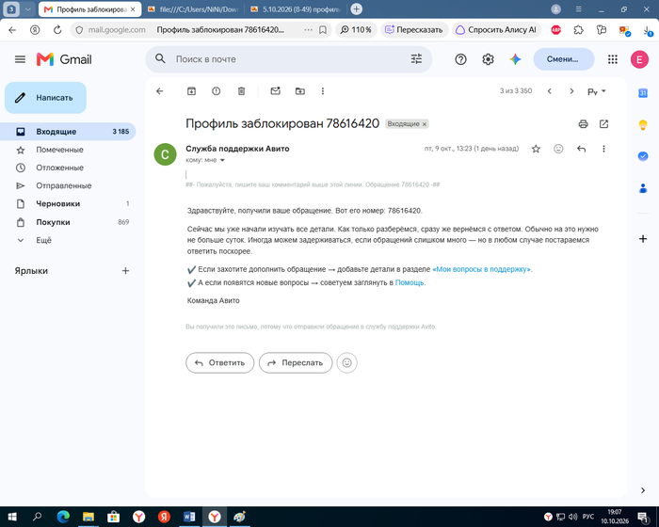
Task: Open message more options three dots
Action: pyautogui.click(x=604, y=149)
